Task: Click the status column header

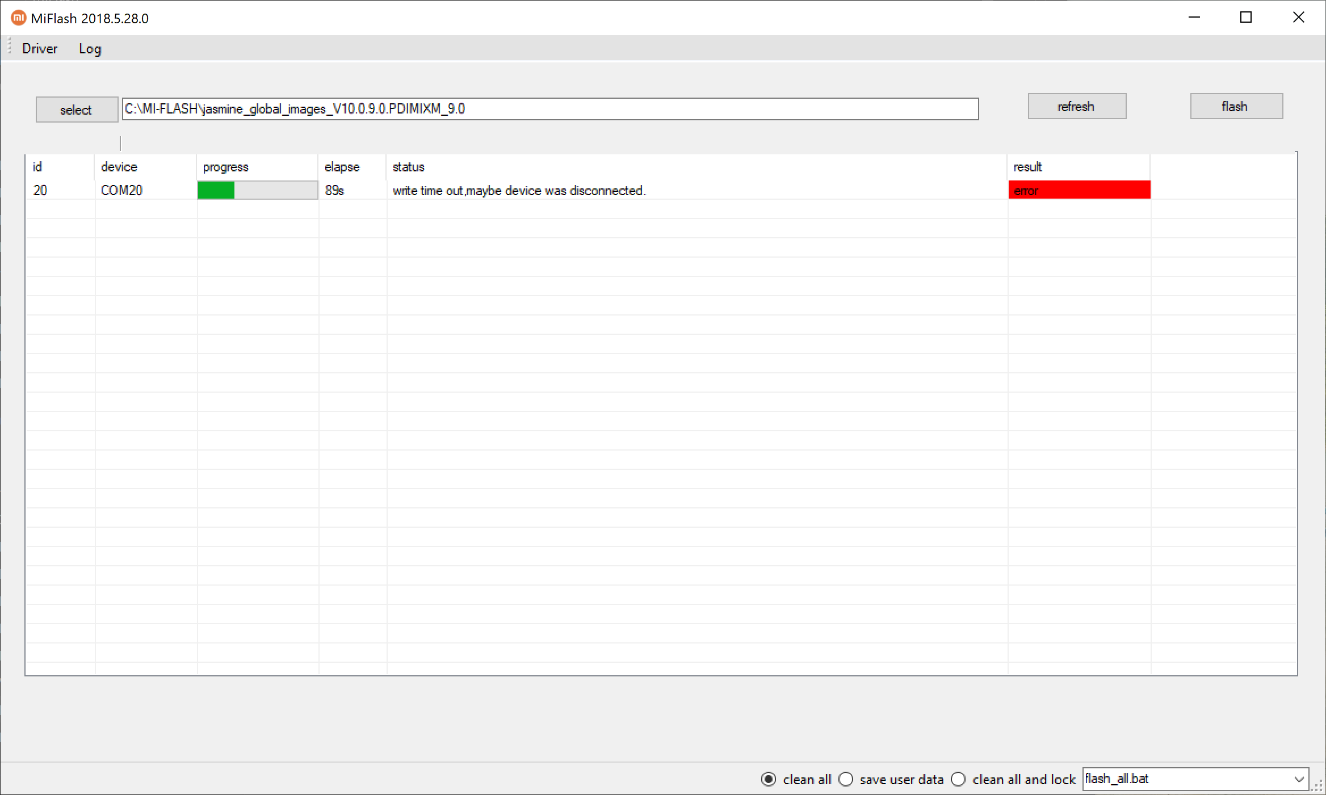Action: click(x=409, y=167)
